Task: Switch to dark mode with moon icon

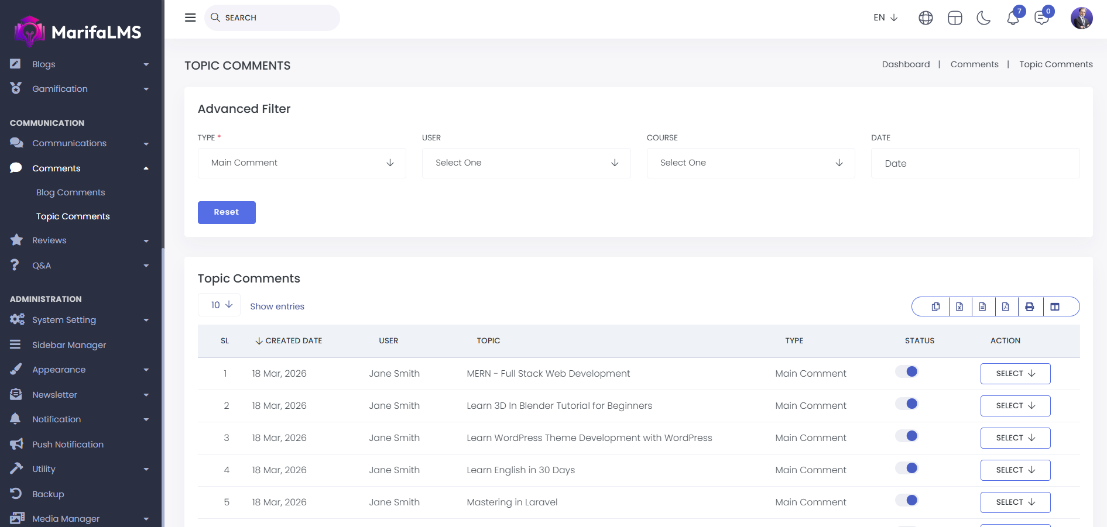Action: [x=983, y=18]
